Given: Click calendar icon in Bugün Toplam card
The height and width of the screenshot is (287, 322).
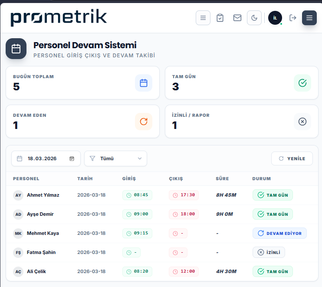Looking at the screenshot, I should pyautogui.click(x=144, y=83).
